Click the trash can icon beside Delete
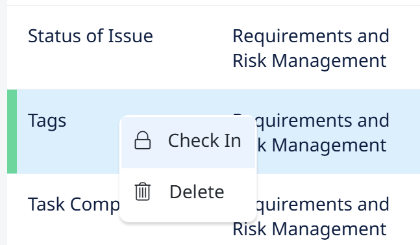This screenshot has height=245, width=420. pyautogui.click(x=143, y=192)
